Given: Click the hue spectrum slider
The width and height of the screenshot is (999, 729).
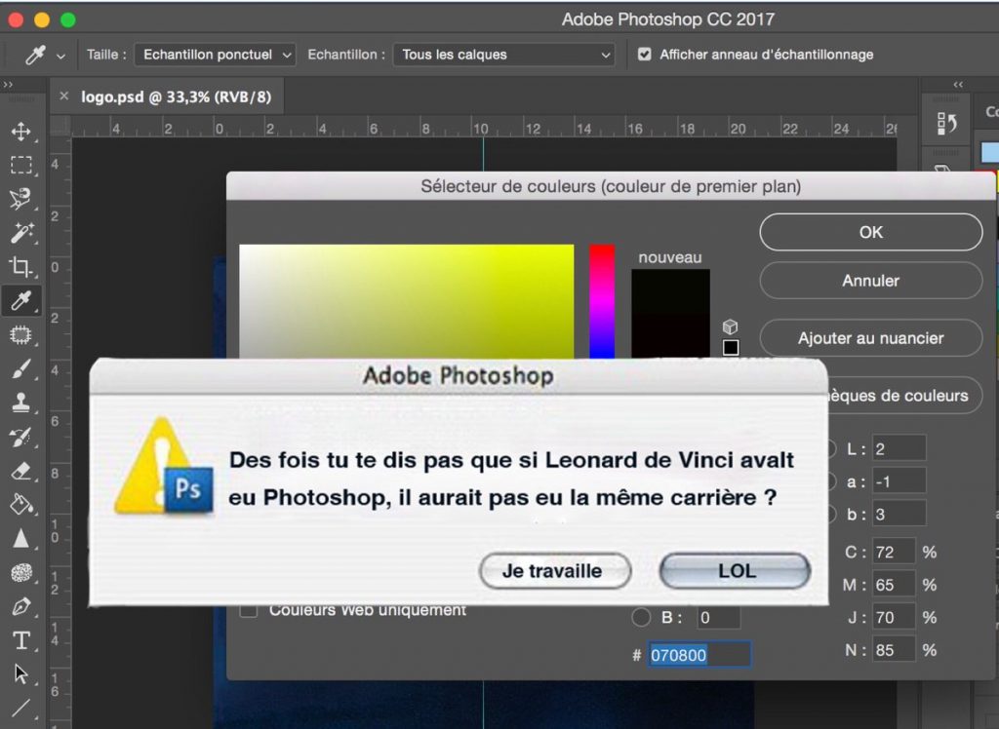Looking at the screenshot, I should (x=602, y=301).
